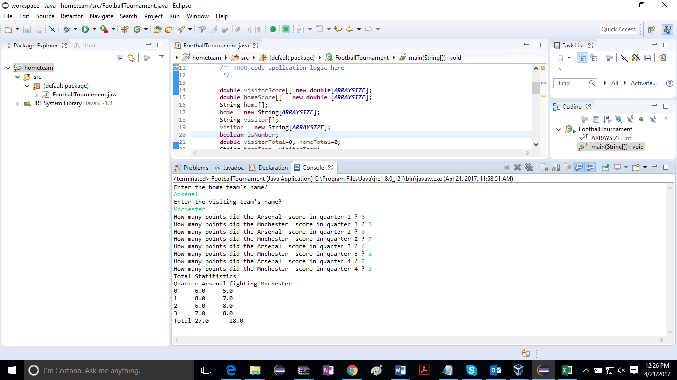The image size is (677, 380).
Task: Open Package Explorer view menu triangle
Action: coord(161,57)
